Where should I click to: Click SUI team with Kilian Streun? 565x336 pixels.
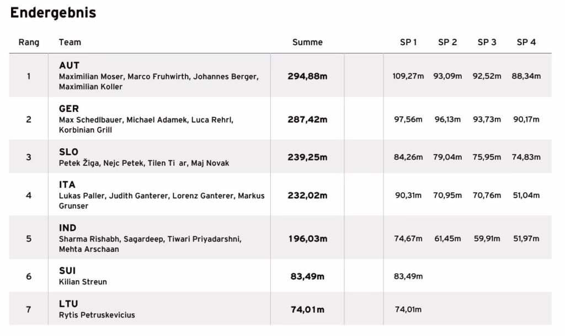pyautogui.click(x=83, y=276)
